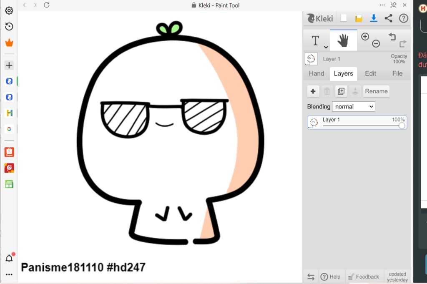
Task: Switch to the Hand tab
Action: click(x=316, y=73)
